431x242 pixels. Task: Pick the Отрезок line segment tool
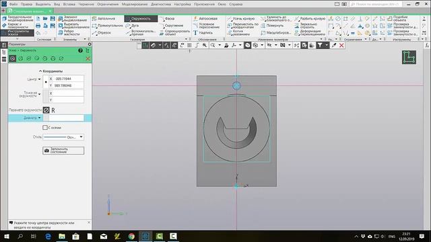[102, 33]
